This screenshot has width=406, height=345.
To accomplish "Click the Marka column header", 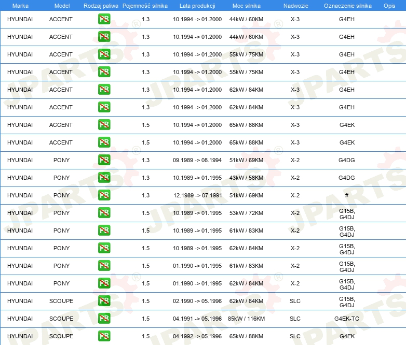I will pos(20,6).
